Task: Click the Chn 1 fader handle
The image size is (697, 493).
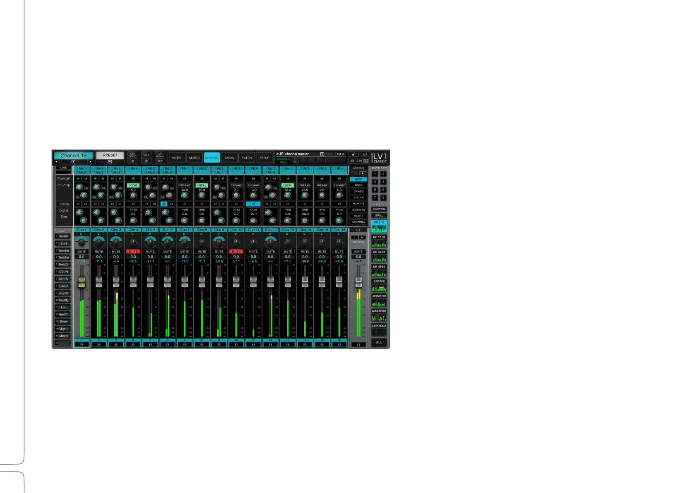Action: [x=82, y=281]
